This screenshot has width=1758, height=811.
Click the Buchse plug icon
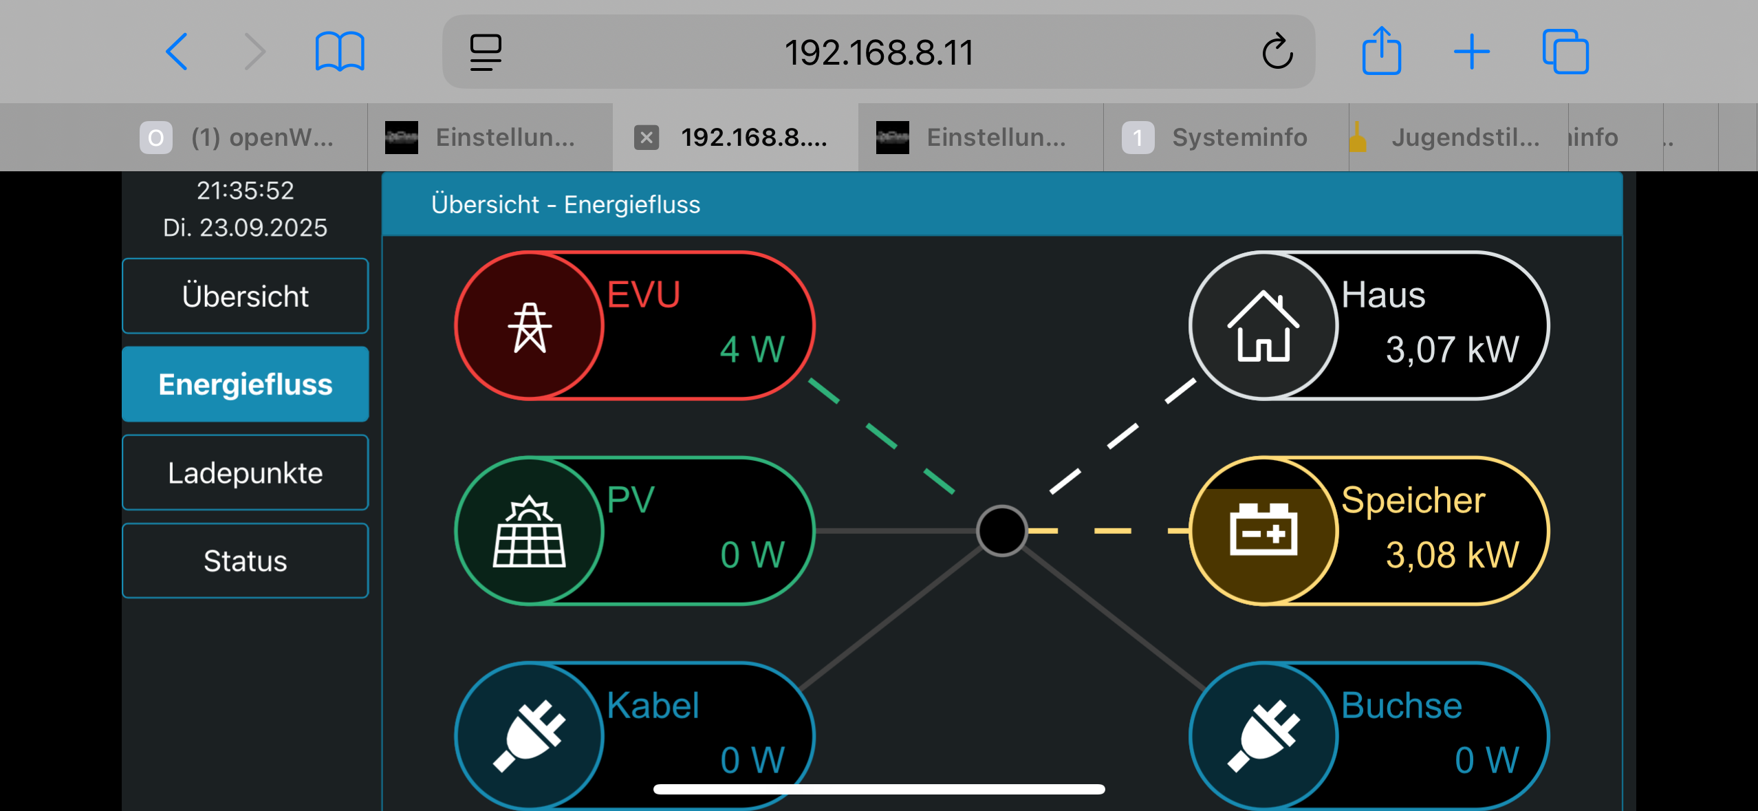point(1263,735)
